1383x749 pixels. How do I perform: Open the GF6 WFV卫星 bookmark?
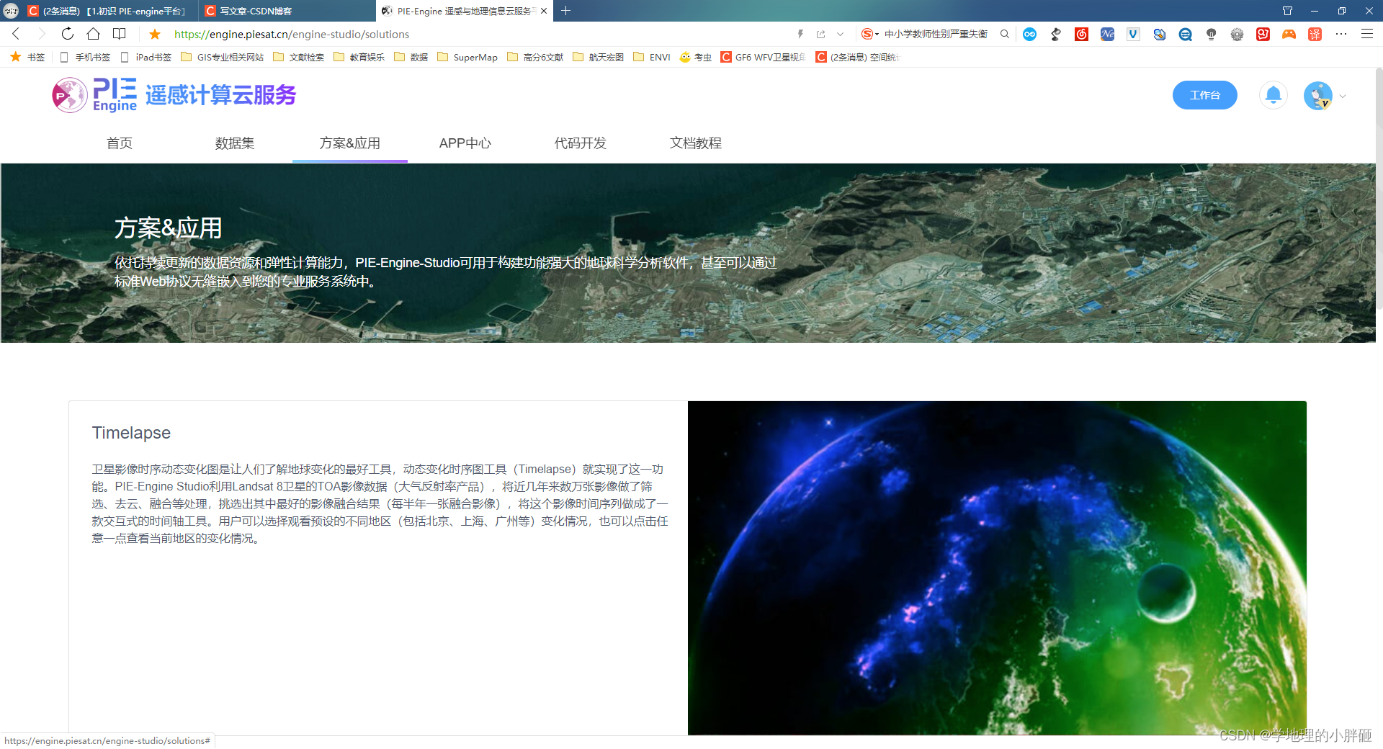pyautogui.click(x=763, y=57)
